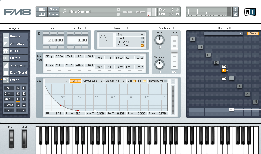The width and height of the screenshot is (261, 154).
Task: Click the panic exclamation button
Action: [235, 9]
